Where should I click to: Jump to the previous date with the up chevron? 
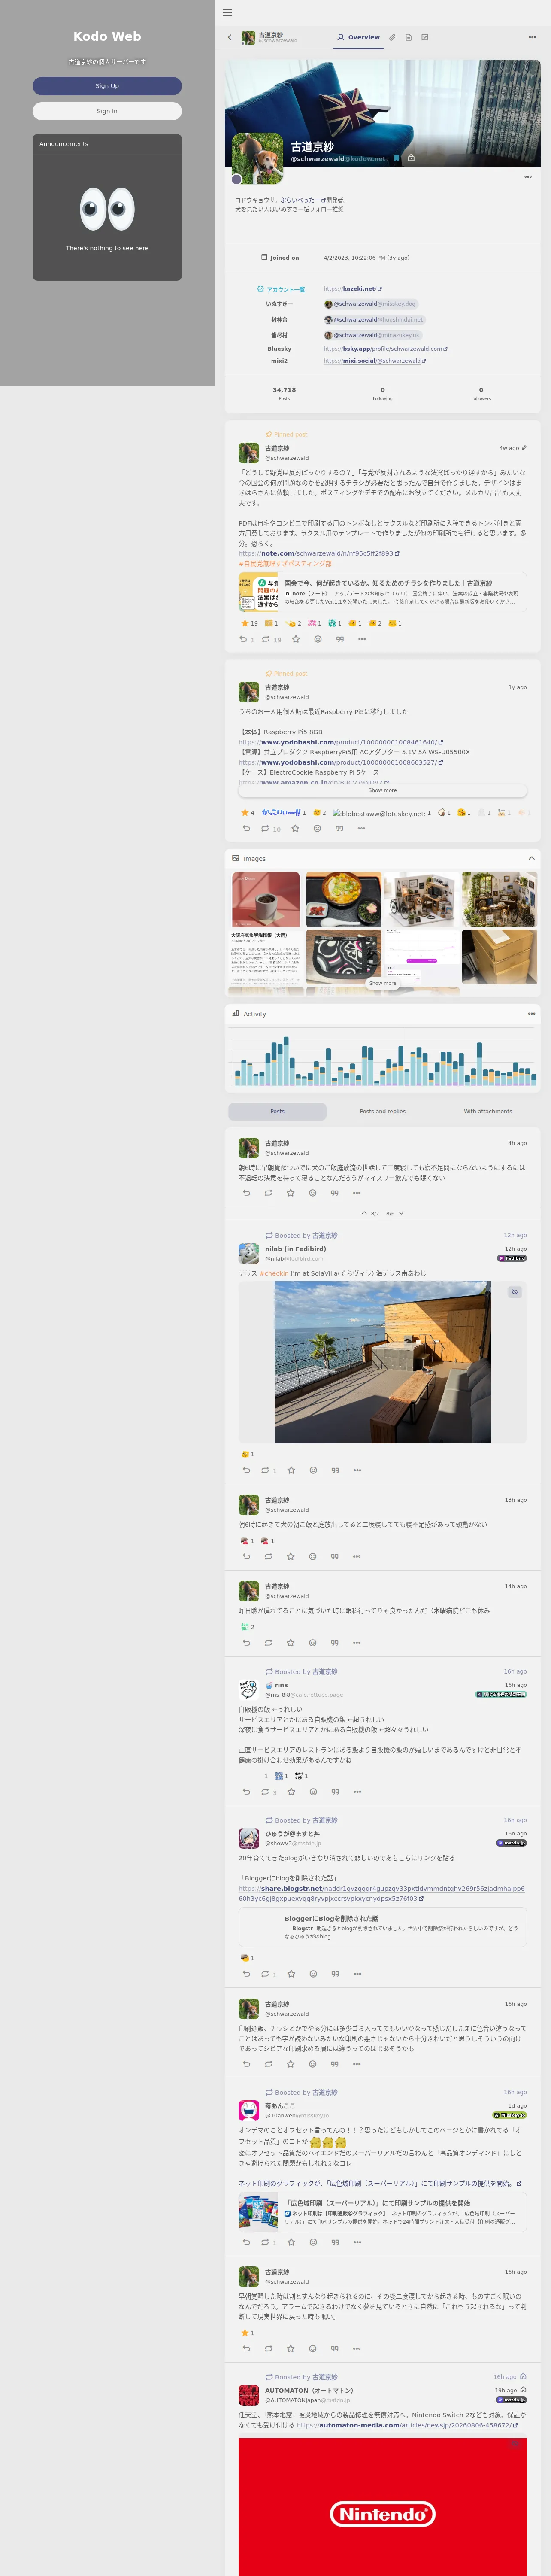pyautogui.click(x=364, y=1213)
